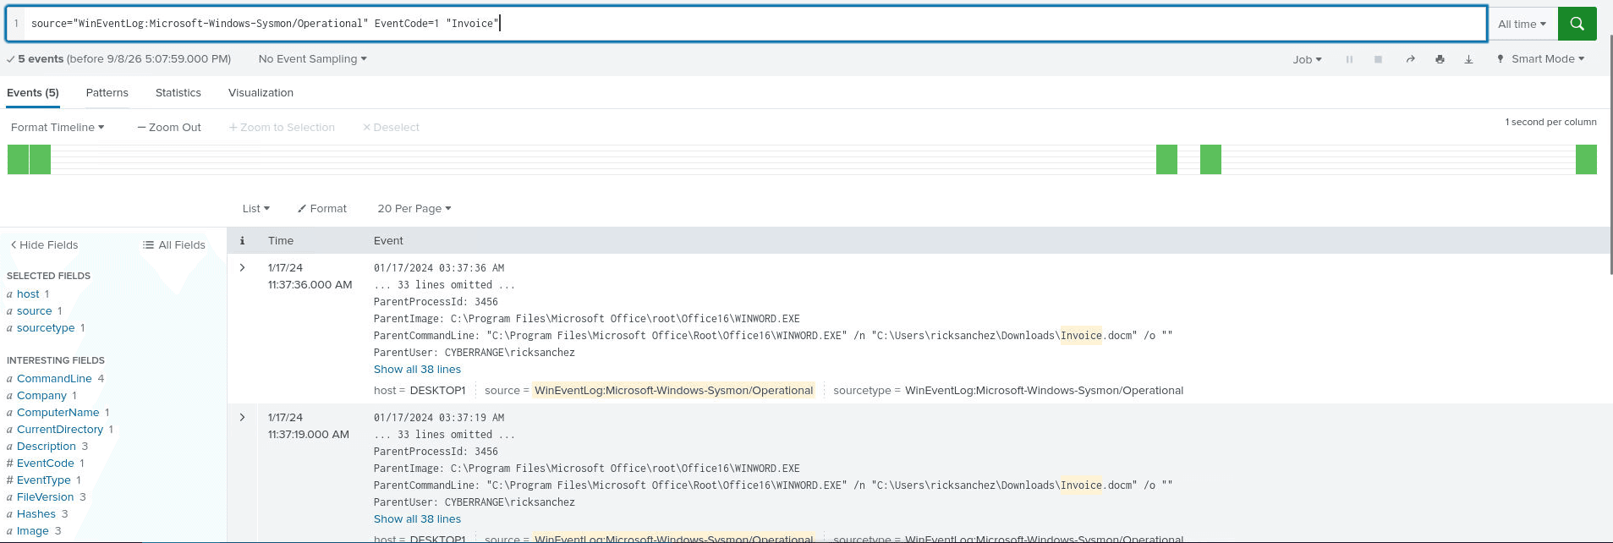Share the search job
This screenshot has width=1613, height=543.
(x=1410, y=59)
